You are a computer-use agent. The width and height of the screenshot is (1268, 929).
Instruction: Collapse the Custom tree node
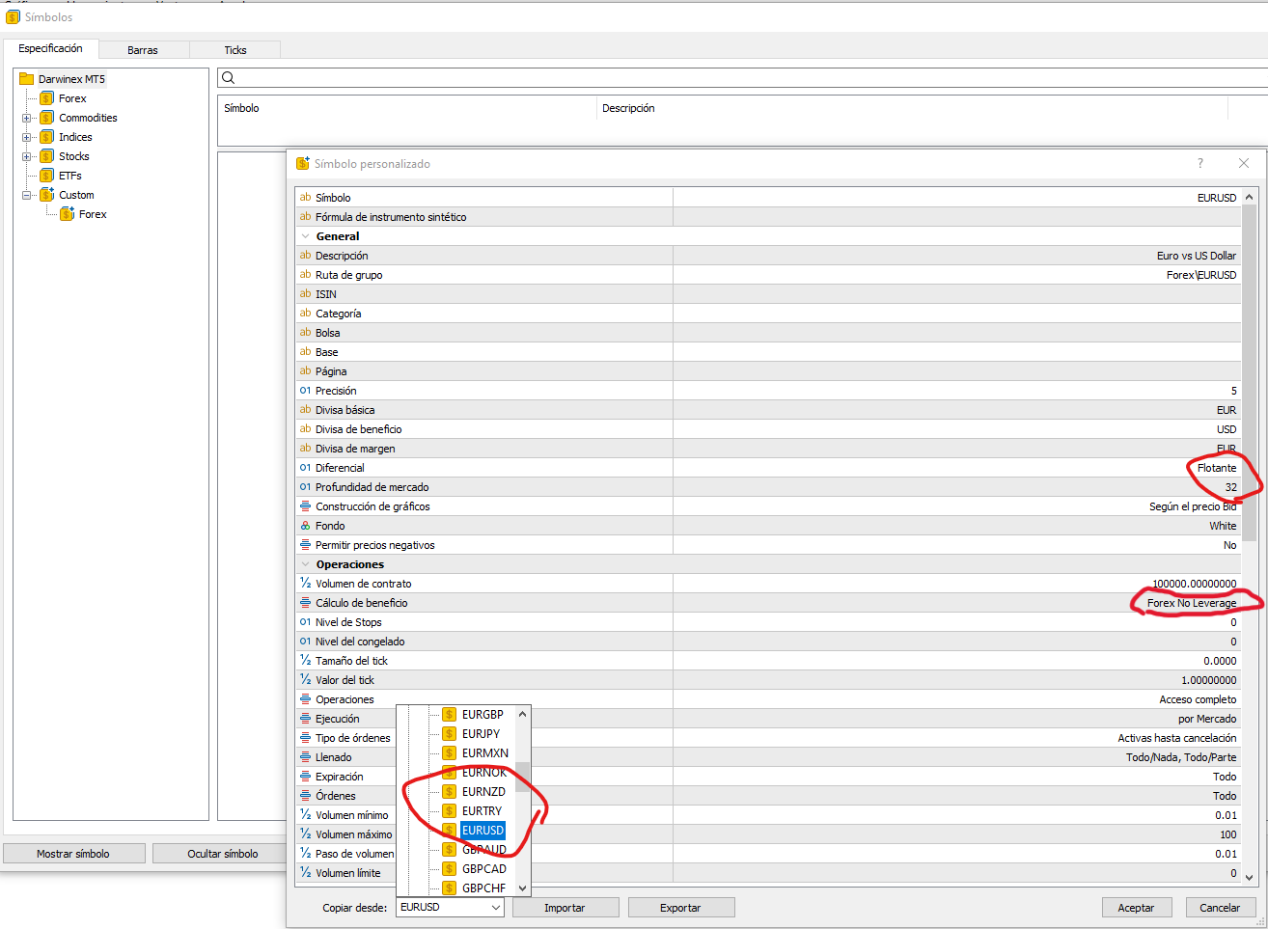pyautogui.click(x=27, y=195)
